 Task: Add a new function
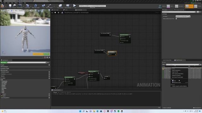49,74
